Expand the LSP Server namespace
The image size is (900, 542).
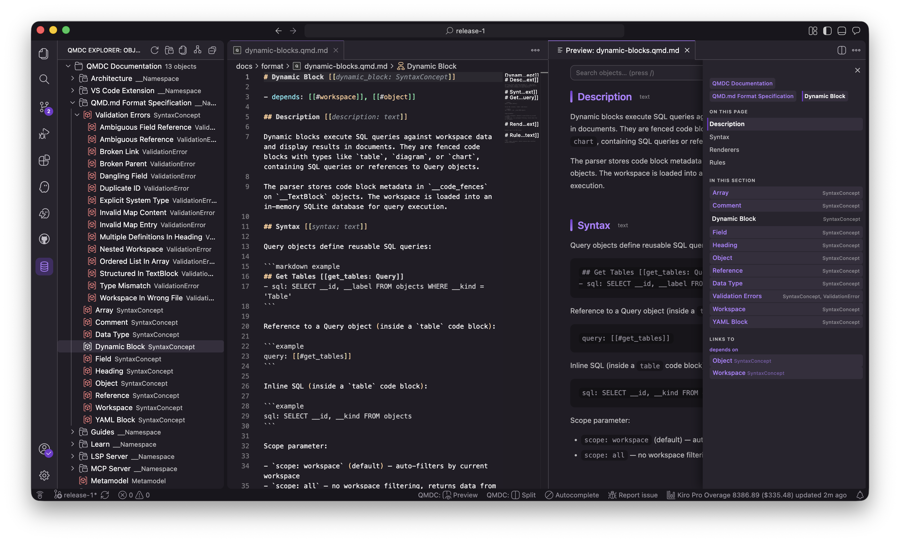72,456
